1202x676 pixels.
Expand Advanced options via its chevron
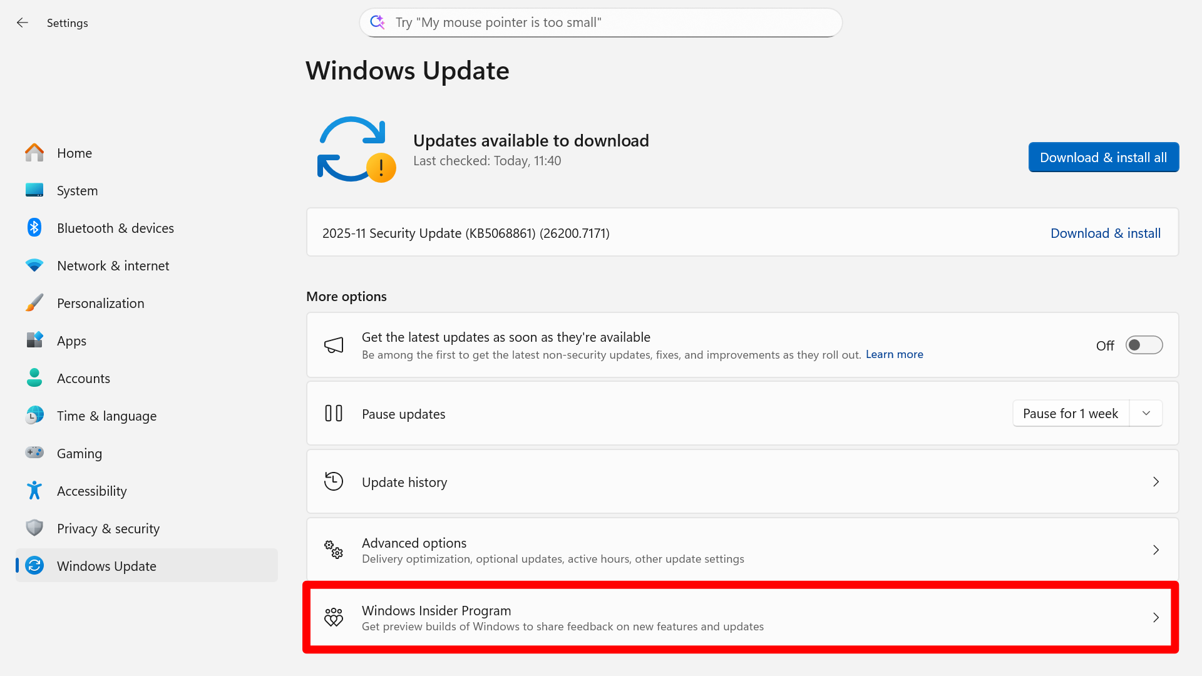[1156, 550]
